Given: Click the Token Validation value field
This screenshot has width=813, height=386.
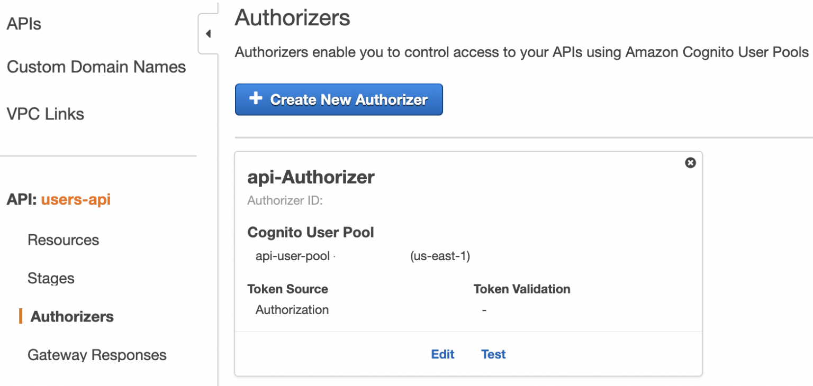Looking at the screenshot, I should tap(483, 310).
